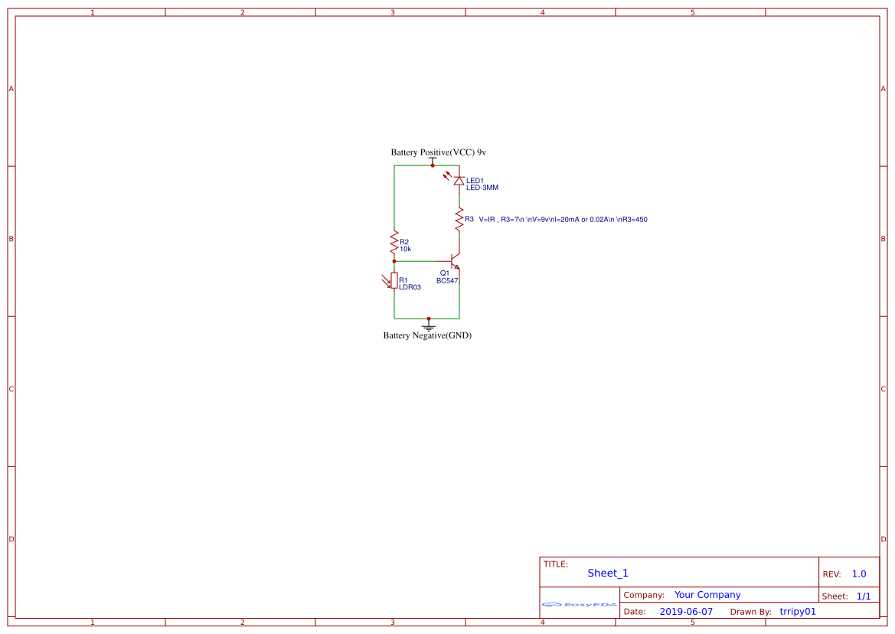
Task: Click the Sheet 1/1 value text
Action: coord(865,596)
